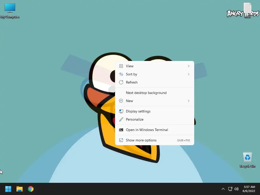The image size is (260, 195).
Task: Click the share-box icon beside Show more options
Action: click(121, 140)
